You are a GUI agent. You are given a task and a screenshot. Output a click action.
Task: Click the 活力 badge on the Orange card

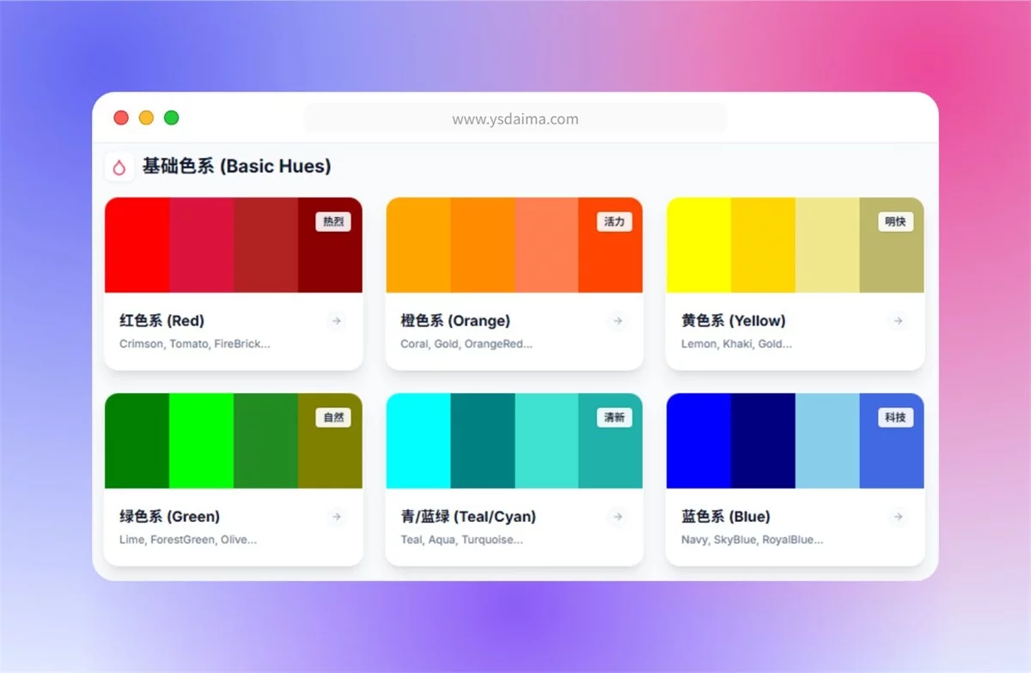[x=613, y=221]
